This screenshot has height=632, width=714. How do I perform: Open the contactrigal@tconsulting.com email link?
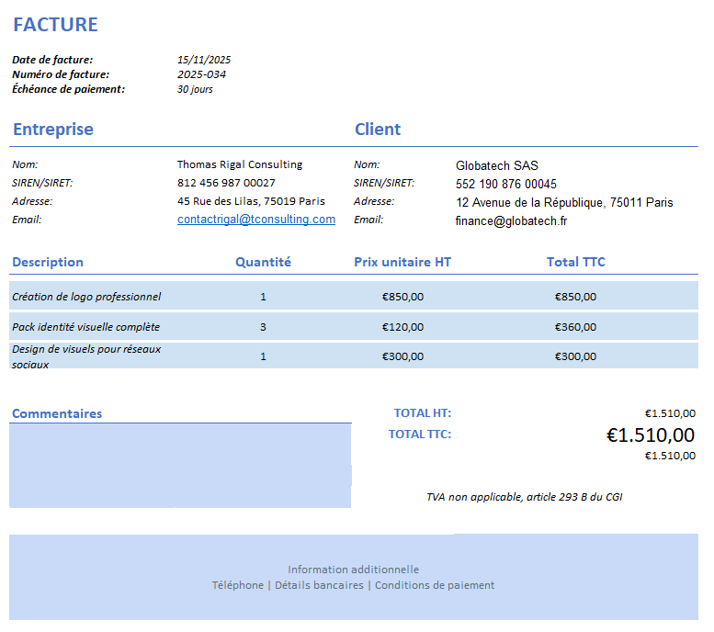coord(256,220)
